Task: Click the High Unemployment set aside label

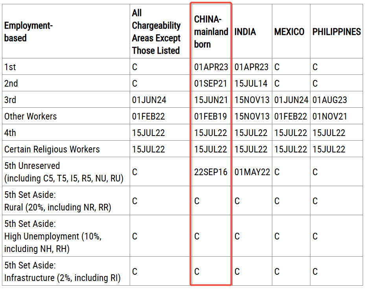Action: click(53, 236)
